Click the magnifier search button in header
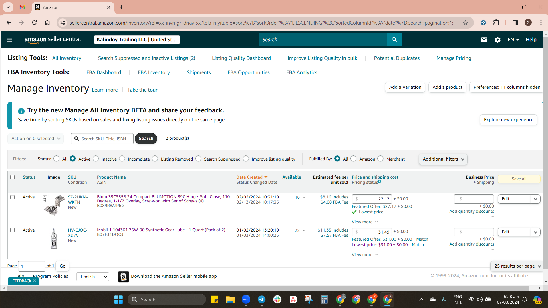 click(x=394, y=40)
